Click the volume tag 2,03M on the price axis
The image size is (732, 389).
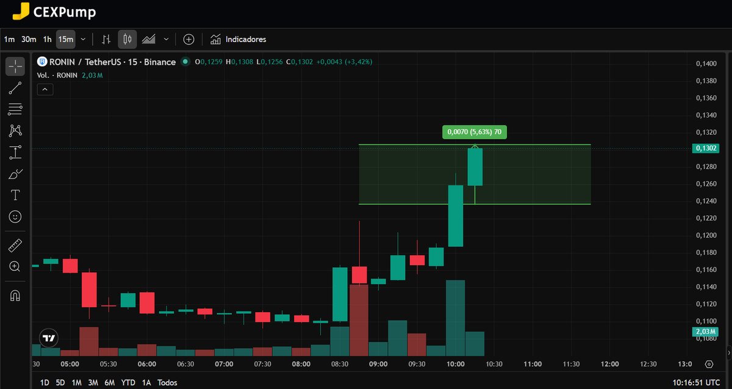706,331
